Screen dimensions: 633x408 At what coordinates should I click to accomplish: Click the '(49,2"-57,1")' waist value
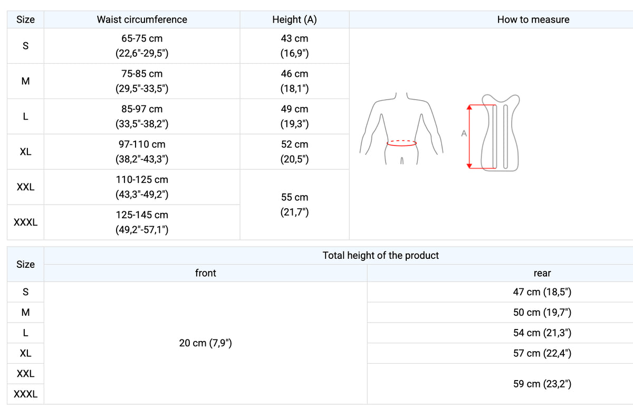click(x=142, y=230)
